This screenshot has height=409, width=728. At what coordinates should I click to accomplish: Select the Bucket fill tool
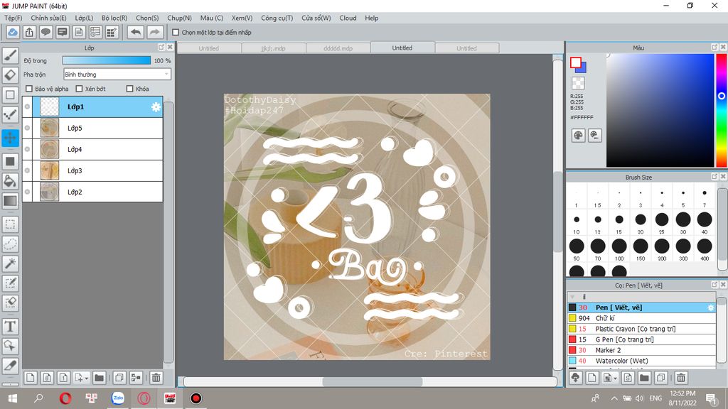10,181
